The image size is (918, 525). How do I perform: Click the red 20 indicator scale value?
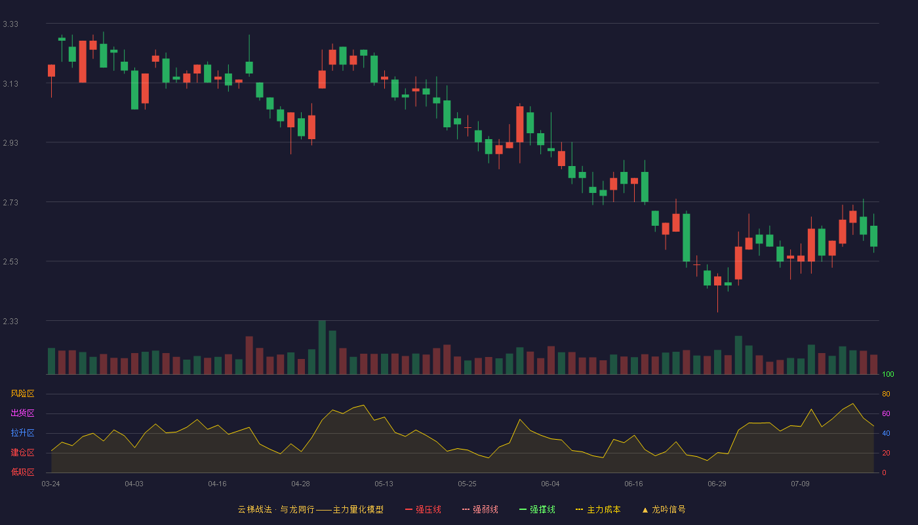[886, 453]
